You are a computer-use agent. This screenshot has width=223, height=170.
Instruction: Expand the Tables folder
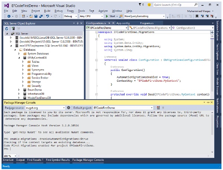click(x=23, y=62)
